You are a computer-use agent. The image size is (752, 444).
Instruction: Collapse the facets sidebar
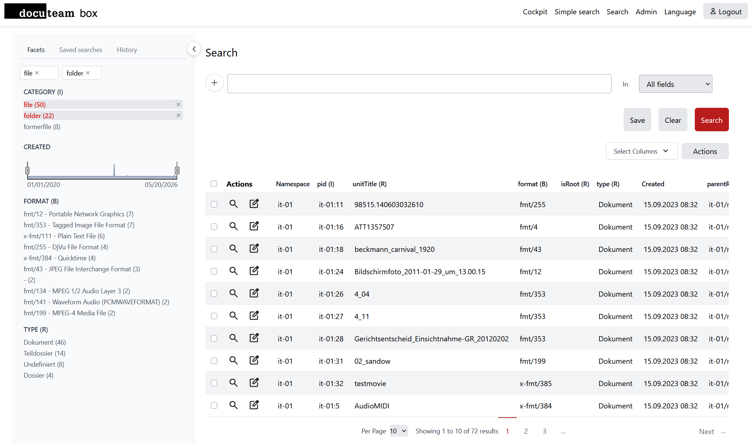[194, 49]
